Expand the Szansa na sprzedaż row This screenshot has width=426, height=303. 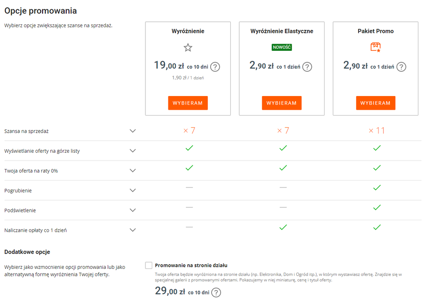click(133, 131)
